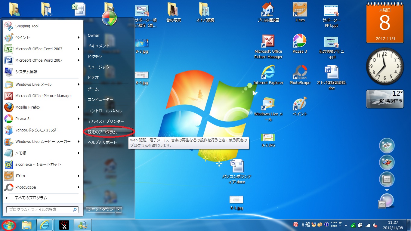This screenshot has width=411, height=231.
Task: Expand the メモ帳 jump list arrow
Action: (79, 153)
